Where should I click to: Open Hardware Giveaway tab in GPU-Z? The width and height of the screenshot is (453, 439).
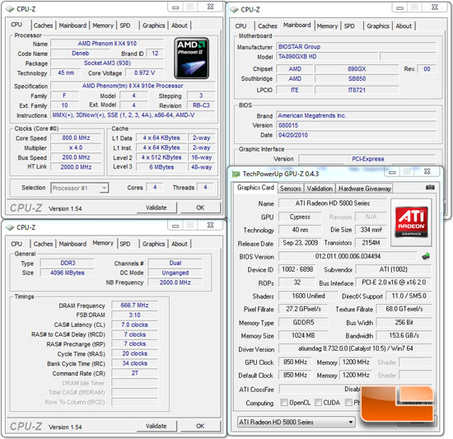(x=364, y=189)
